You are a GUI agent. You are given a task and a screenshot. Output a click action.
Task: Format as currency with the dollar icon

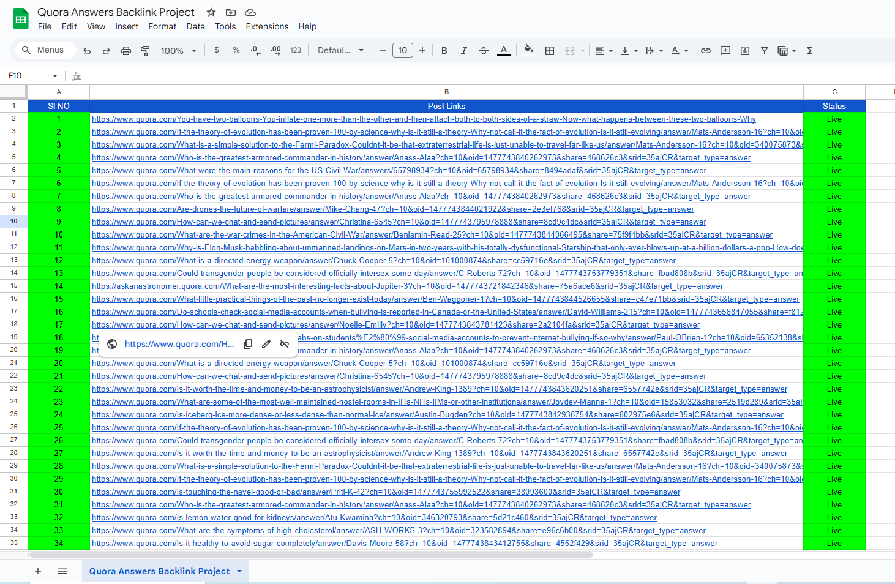pos(217,50)
